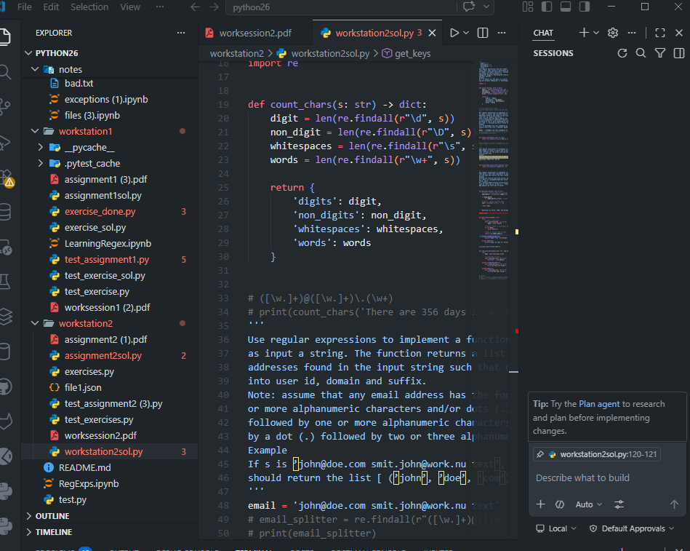The image size is (690, 551).
Task: Toggle sessions side-by-side layout icon
Action: 678,53
